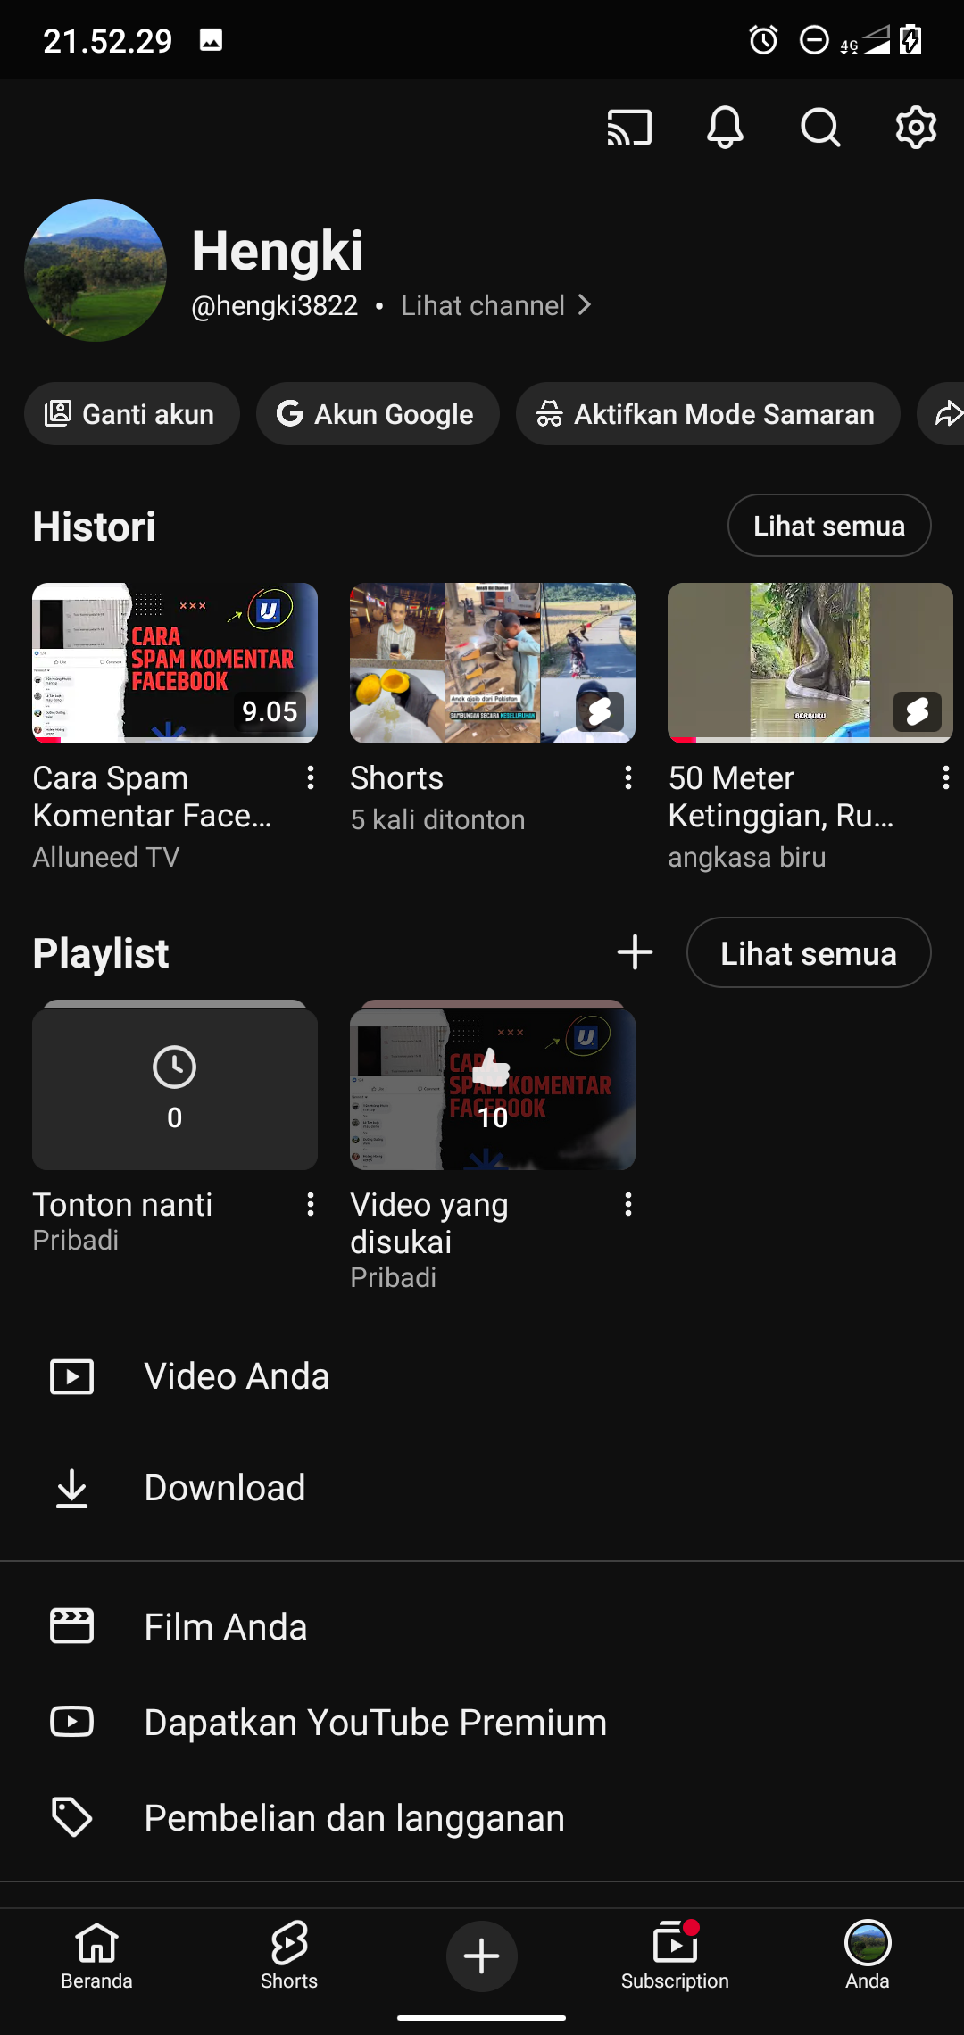Image resolution: width=964 pixels, height=2035 pixels.
Task: Open options menu for Cara Spam Komentar video
Action: (311, 778)
